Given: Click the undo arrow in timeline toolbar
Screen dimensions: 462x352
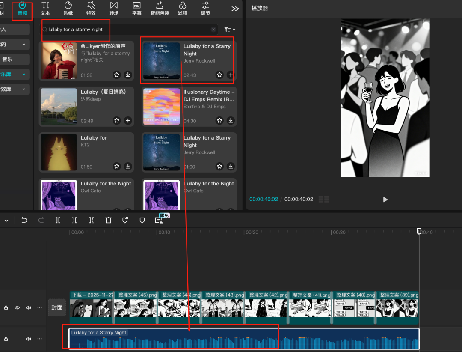Looking at the screenshot, I should (24, 220).
